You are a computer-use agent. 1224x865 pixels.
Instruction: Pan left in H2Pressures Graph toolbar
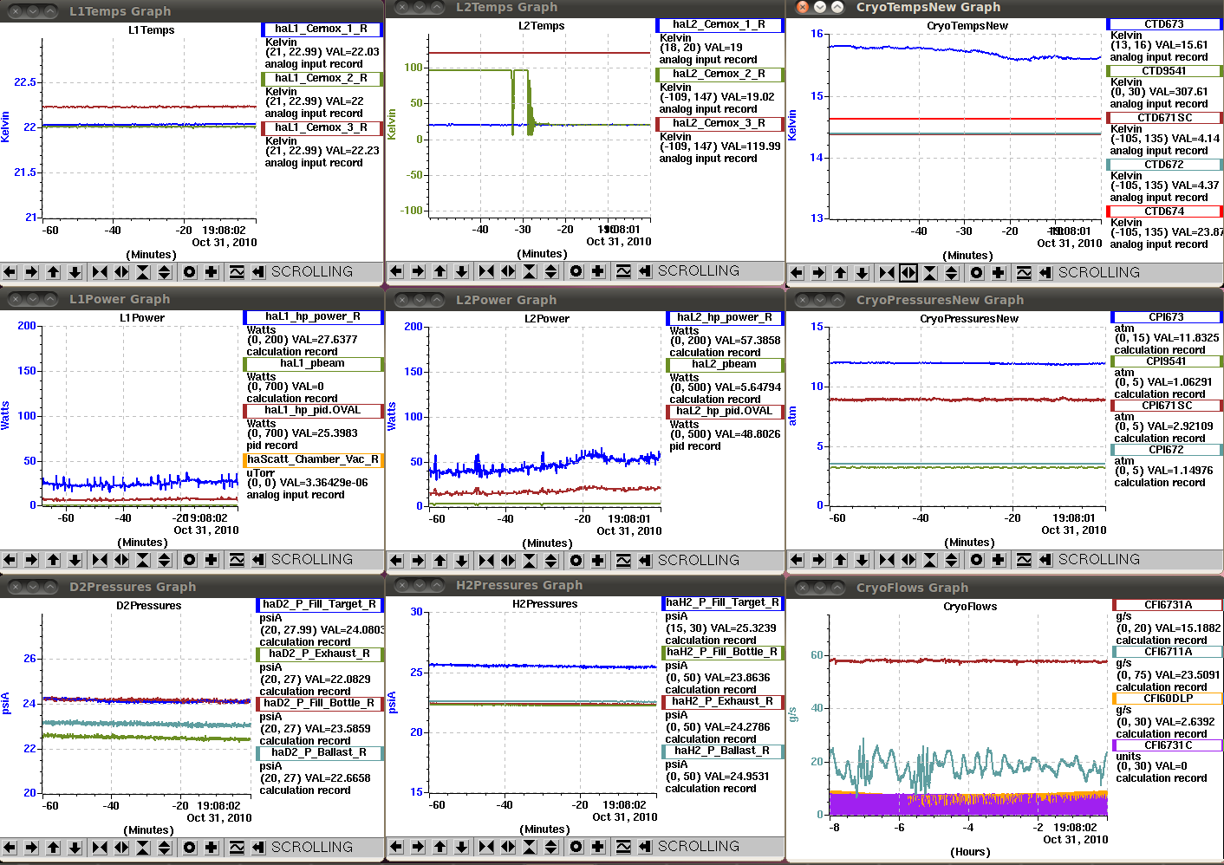point(397,847)
